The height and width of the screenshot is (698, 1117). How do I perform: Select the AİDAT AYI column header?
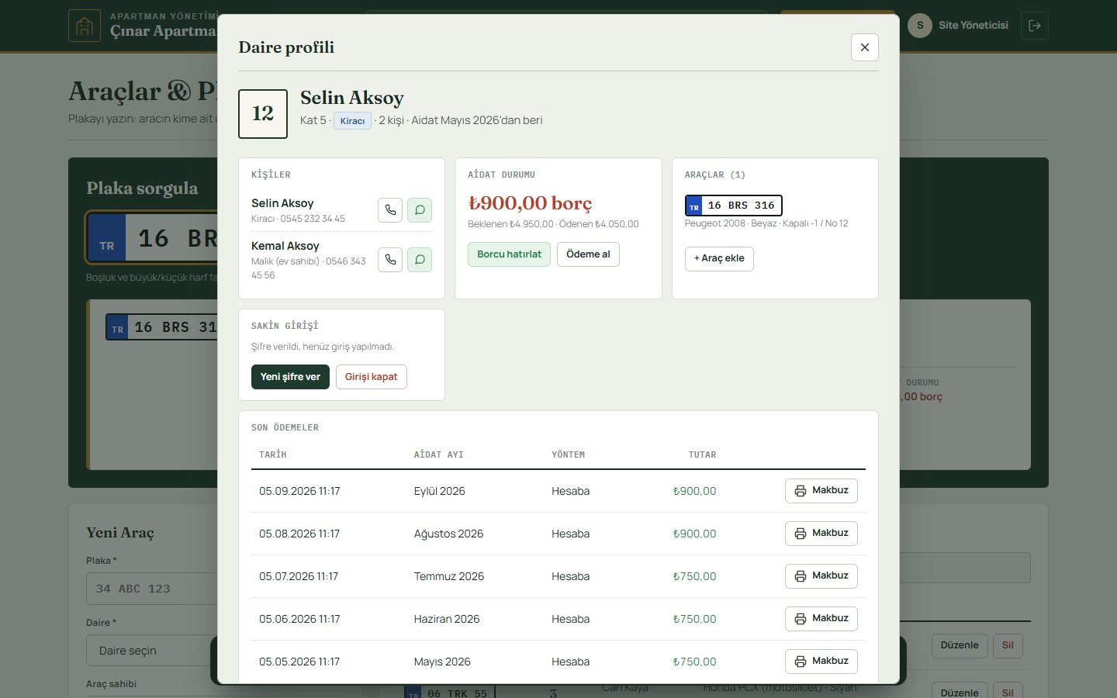point(438,454)
